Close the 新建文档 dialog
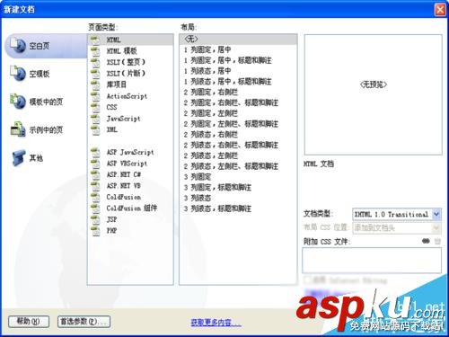Image resolution: width=449 pixels, height=337 pixels. [440, 10]
